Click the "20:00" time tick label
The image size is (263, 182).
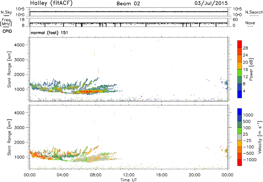click(x=194, y=175)
